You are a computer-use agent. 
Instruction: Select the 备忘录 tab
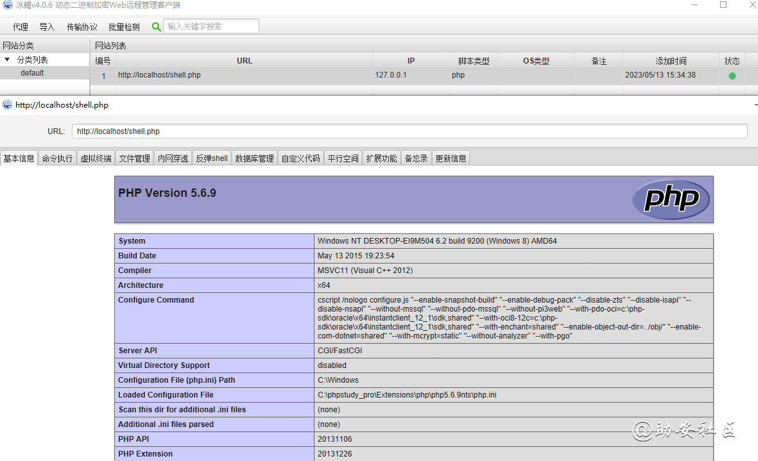point(416,158)
